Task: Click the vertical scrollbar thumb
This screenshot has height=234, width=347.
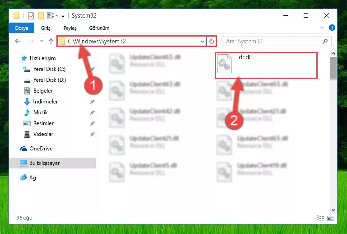Action: [333, 68]
